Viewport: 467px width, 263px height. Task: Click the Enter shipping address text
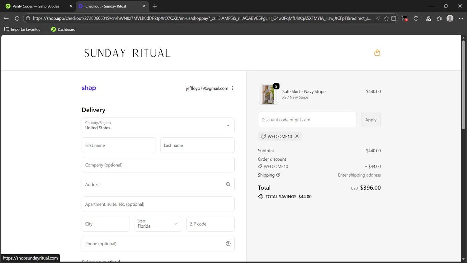tap(359, 175)
